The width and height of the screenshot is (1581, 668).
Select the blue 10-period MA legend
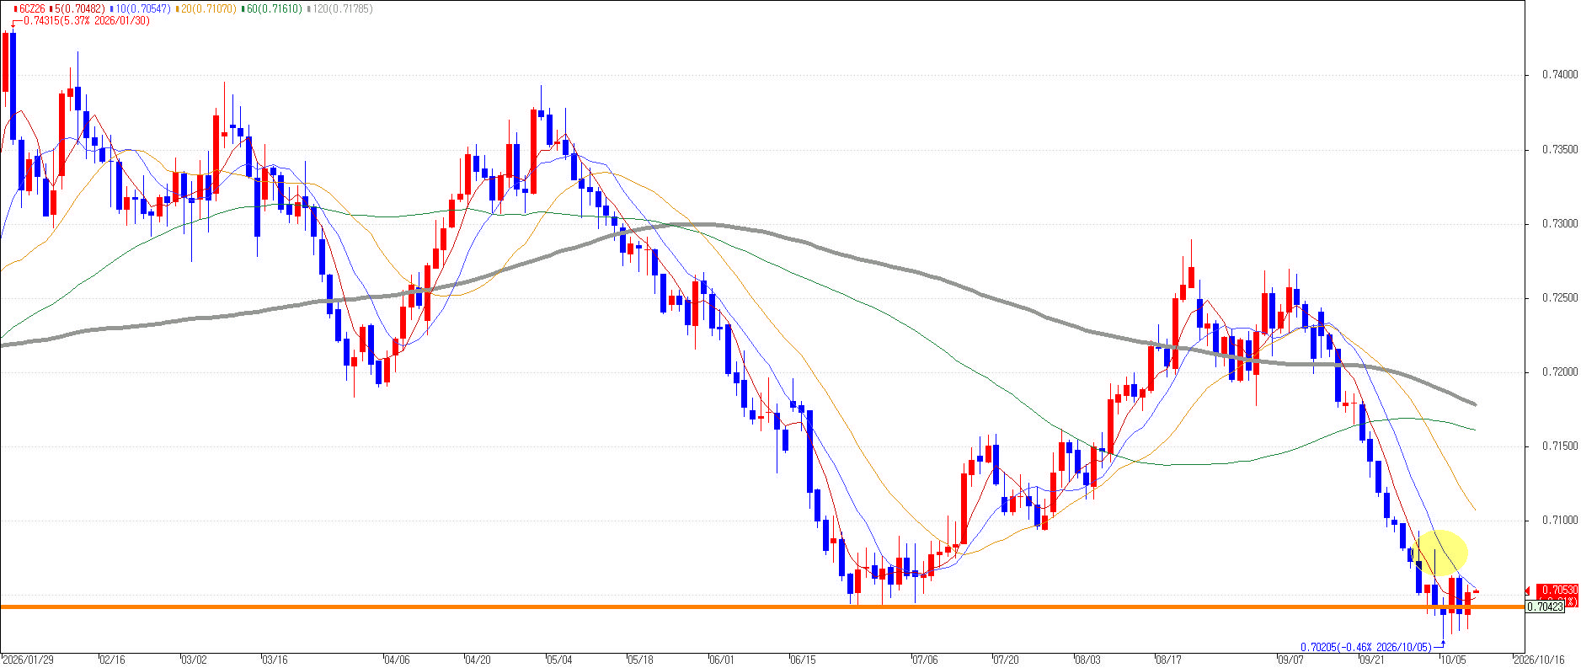(x=142, y=8)
